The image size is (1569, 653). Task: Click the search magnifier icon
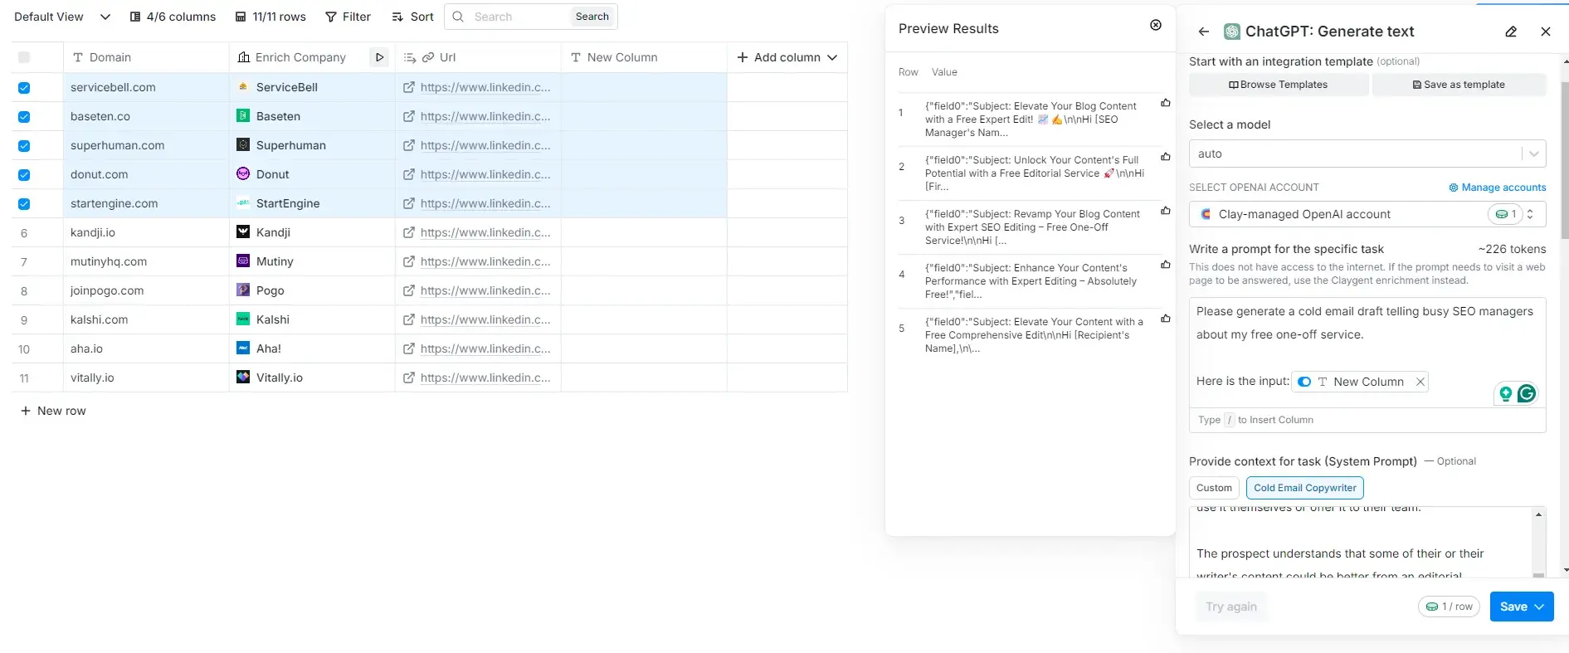458,17
